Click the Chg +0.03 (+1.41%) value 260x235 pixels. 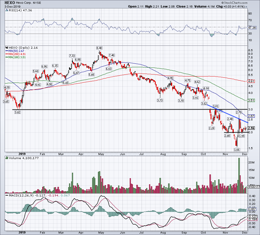[230, 6]
